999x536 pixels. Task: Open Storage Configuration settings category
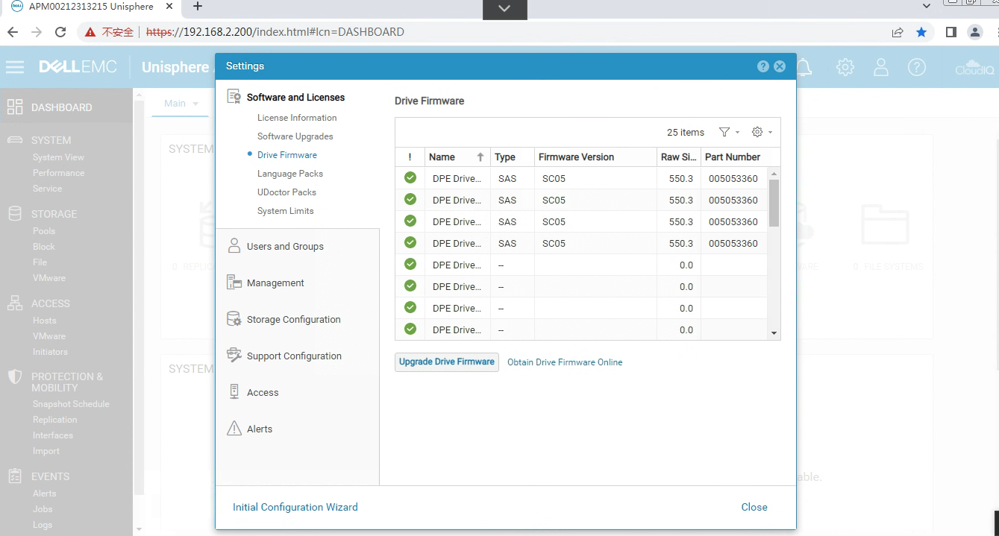coord(293,319)
